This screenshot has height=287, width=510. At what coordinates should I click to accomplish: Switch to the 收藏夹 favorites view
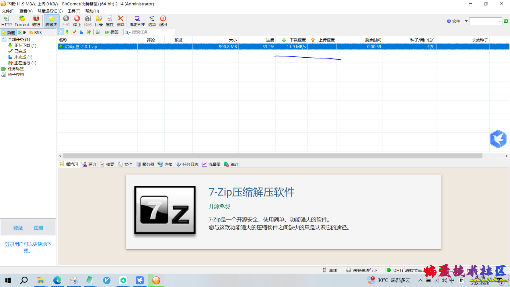point(51,21)
